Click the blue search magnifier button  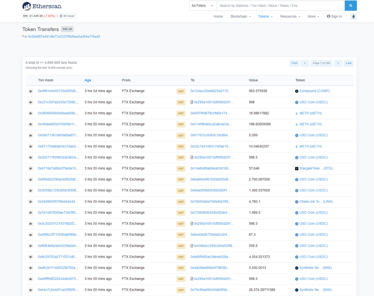point(351,6)
